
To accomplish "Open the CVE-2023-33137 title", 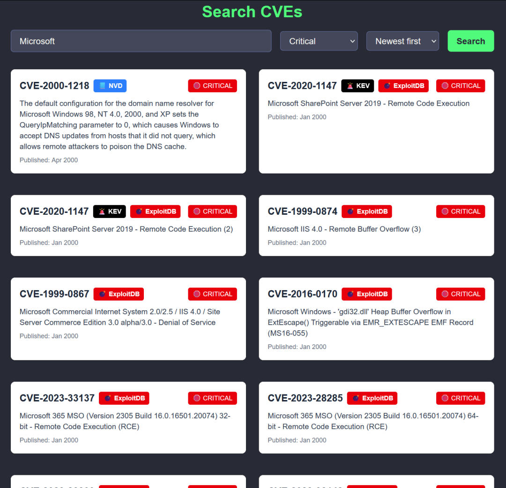I will (57, 398).
